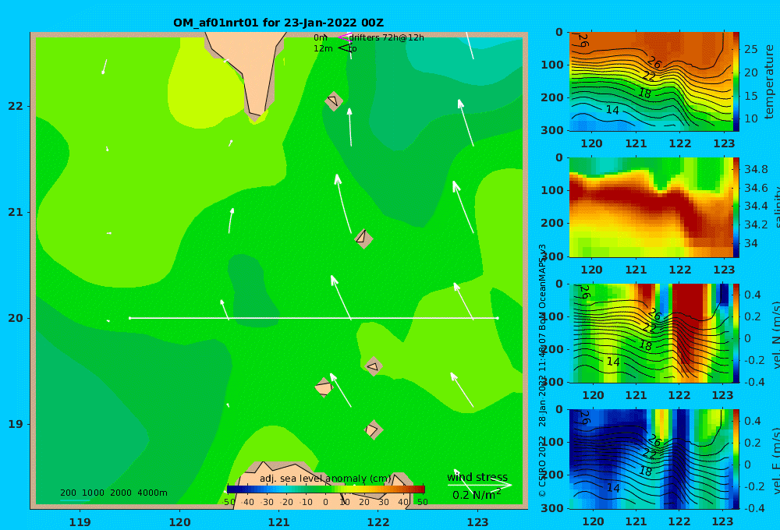Click the map title OM_af01nrt01 for 23-Jan-2022 00Z

point(278,23)
